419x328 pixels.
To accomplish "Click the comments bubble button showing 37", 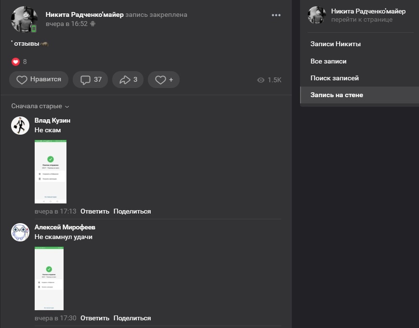I will (x=91, y=80).
